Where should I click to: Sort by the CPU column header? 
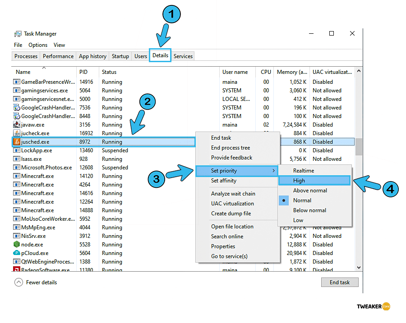[x=265, y=72]
